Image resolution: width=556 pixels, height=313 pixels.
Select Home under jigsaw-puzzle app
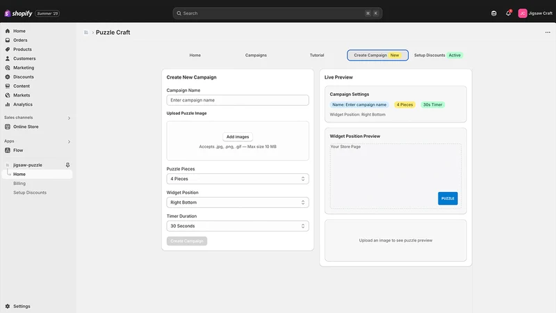click(38, 175)
